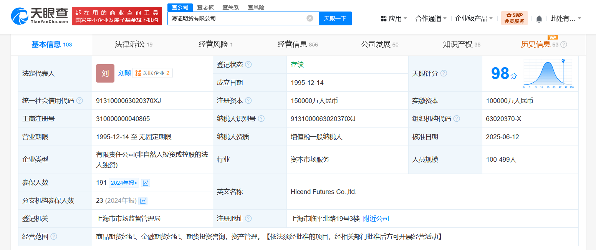Expand the 应用 dropdown menu
This screenshot has height=250, width=596.
point(394,18)
